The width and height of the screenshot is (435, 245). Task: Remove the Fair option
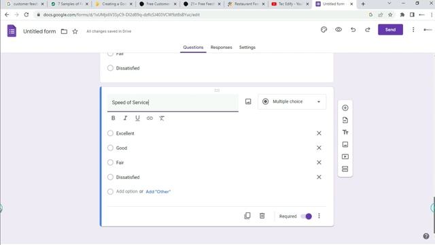(x=319, y=163)
